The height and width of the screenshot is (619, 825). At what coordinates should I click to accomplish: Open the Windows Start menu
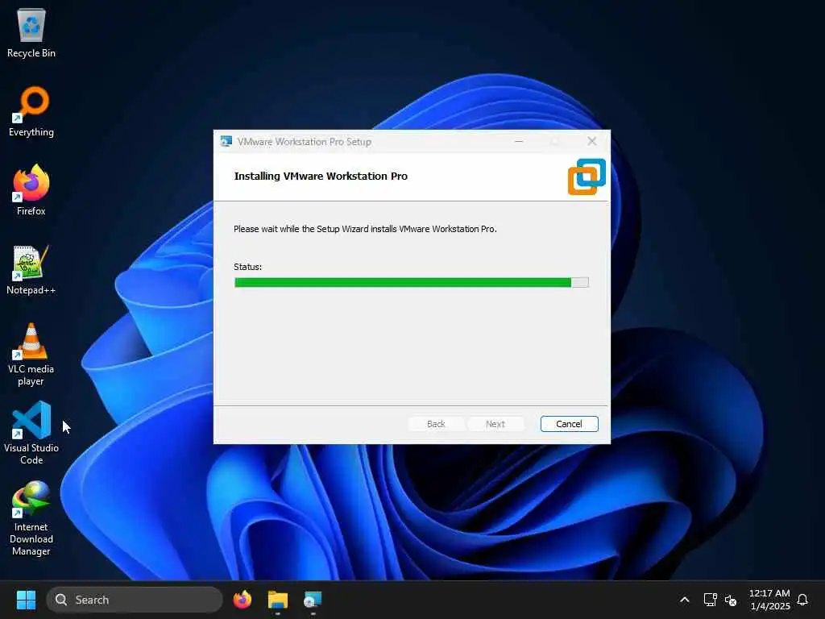click(26, 600)
